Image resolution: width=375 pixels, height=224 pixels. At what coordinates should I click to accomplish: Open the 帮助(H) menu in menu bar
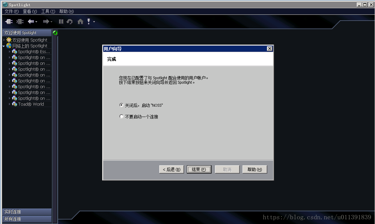click(66, 11)
